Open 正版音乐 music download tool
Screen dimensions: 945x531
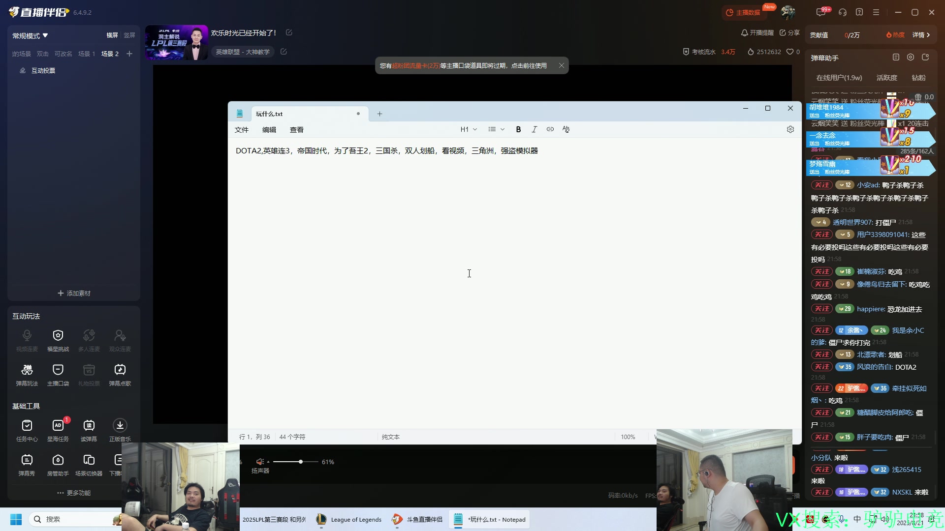pyautogui.click(x=120, y=430)
